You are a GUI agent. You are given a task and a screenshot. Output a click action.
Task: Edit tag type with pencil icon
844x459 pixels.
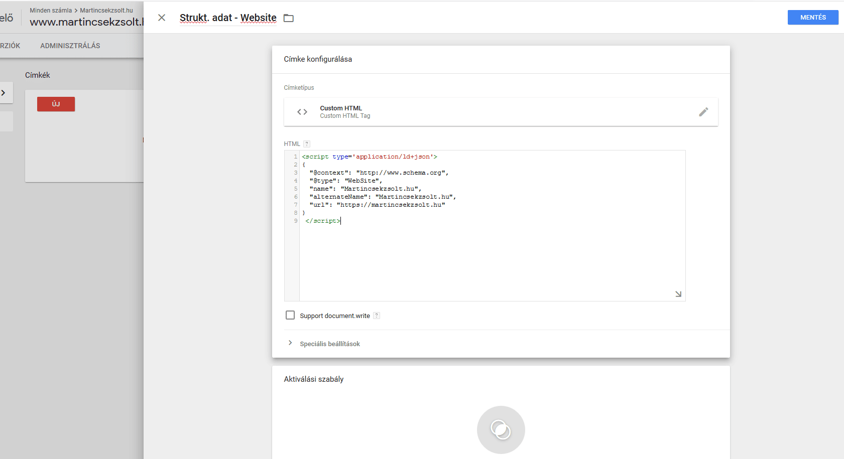703,112
